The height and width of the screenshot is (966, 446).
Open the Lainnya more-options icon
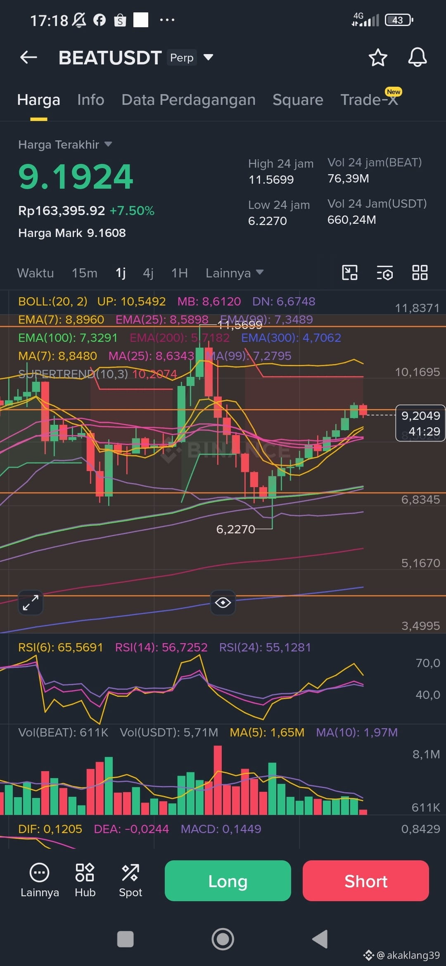[x=40, y=880]
